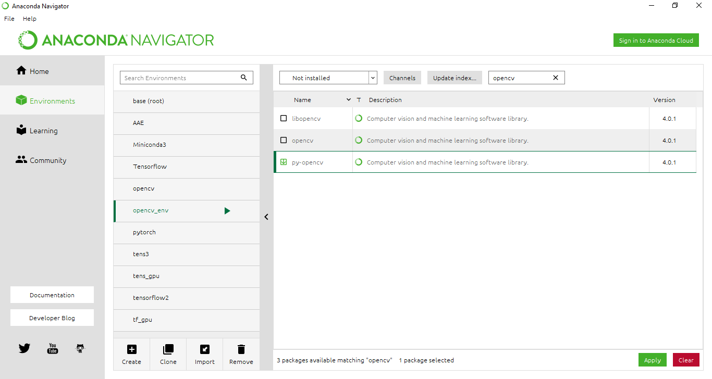This screenshot has width=712, height=379.
Task: Remove the selected environment
Action: [x=241, y=354]
